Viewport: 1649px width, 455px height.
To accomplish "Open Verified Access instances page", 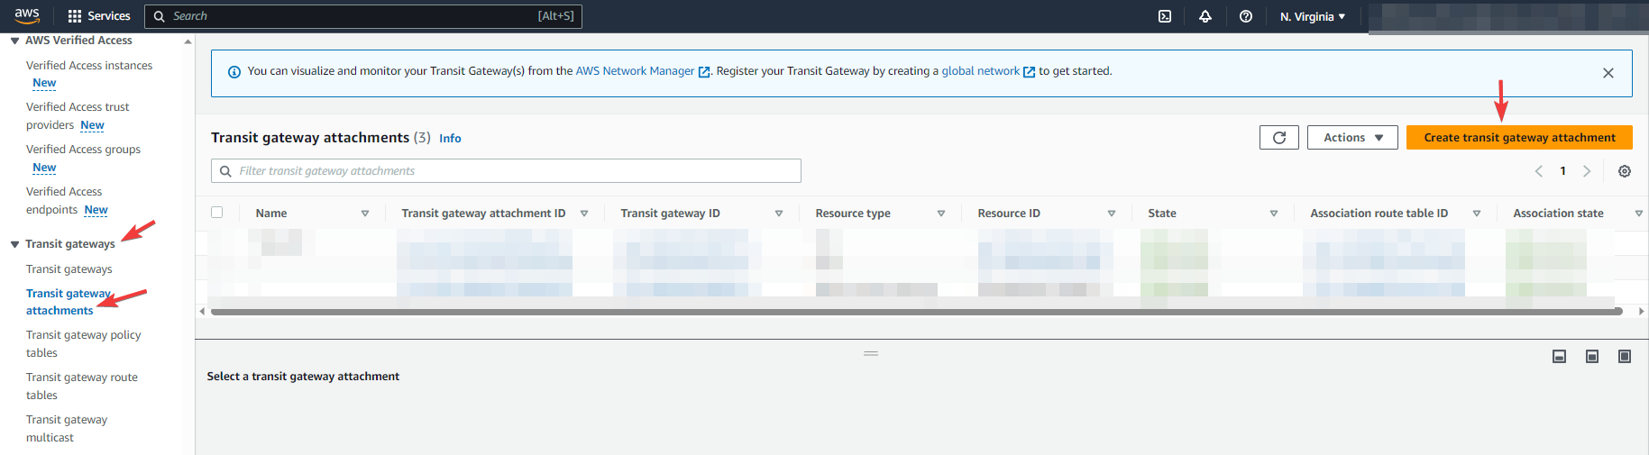I will click(x=89, y=66).
